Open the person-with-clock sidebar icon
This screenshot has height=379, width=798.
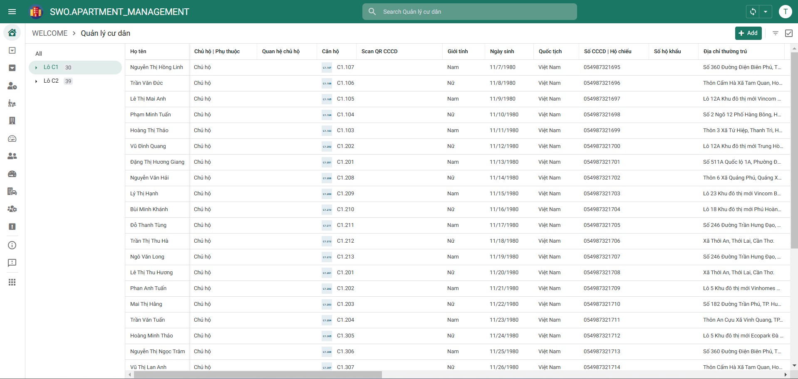click(x=12, y=86)
